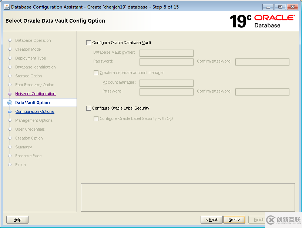Image resolution: width=302 pixels, height=228 pixels.
Task: Click the vault owner Password field
Action: 167,62
